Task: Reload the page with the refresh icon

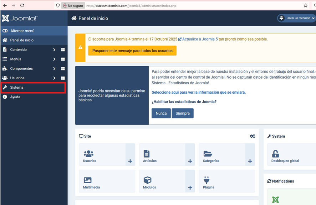Action: 22,5
